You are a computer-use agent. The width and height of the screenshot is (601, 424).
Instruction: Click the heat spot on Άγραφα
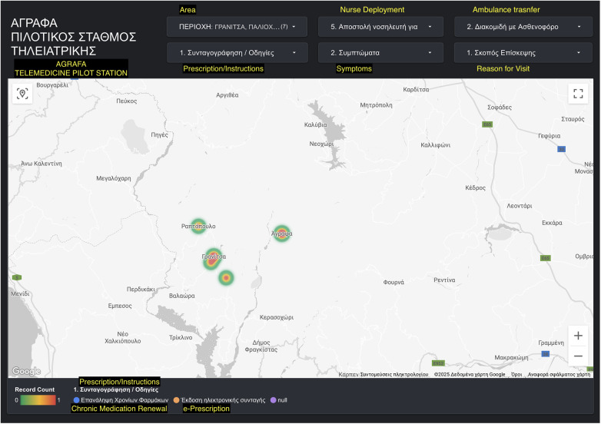point(282,234)
